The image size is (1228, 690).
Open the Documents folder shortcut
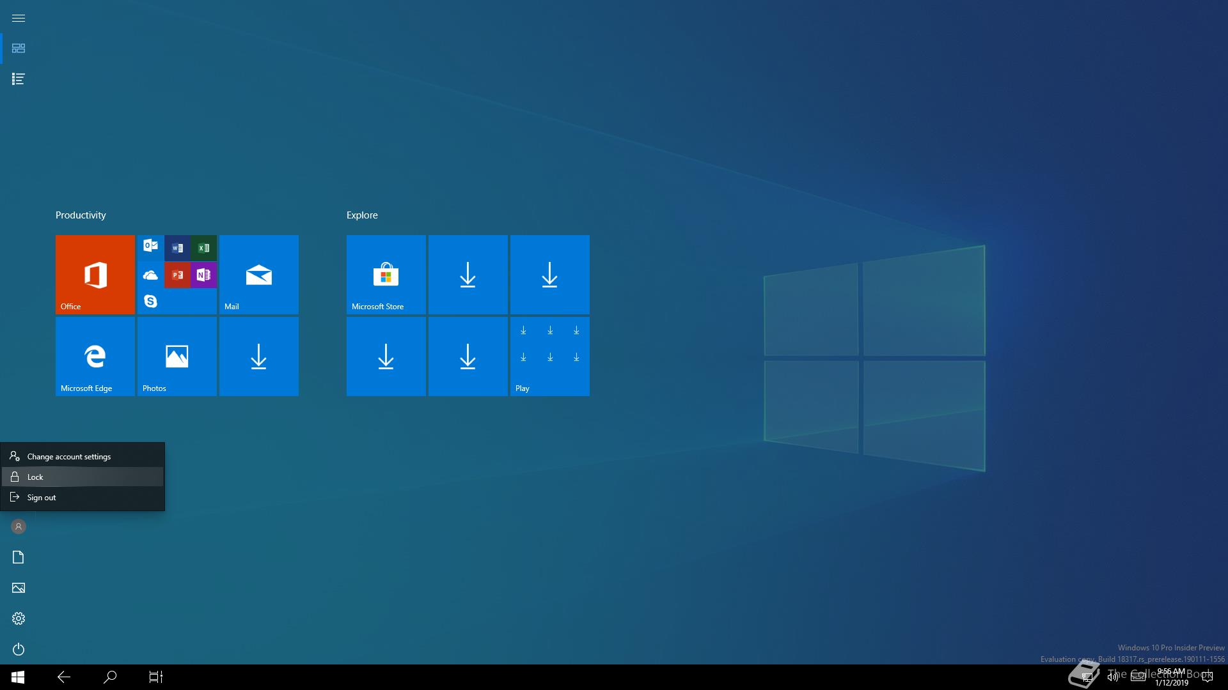click(x=19, y=557)
